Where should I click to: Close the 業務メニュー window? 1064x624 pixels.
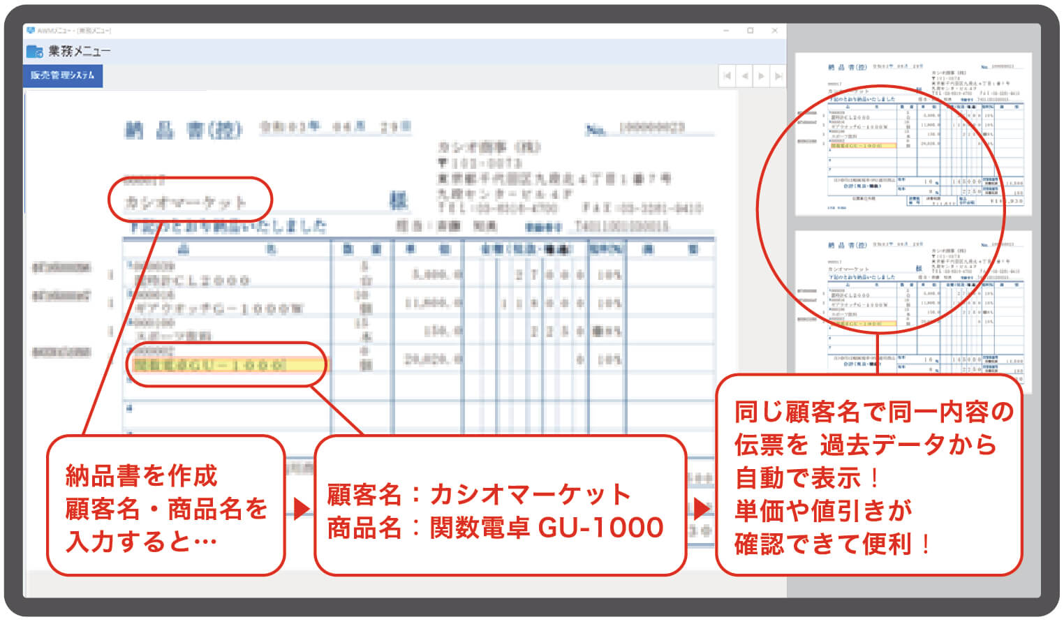pos(774,31)
